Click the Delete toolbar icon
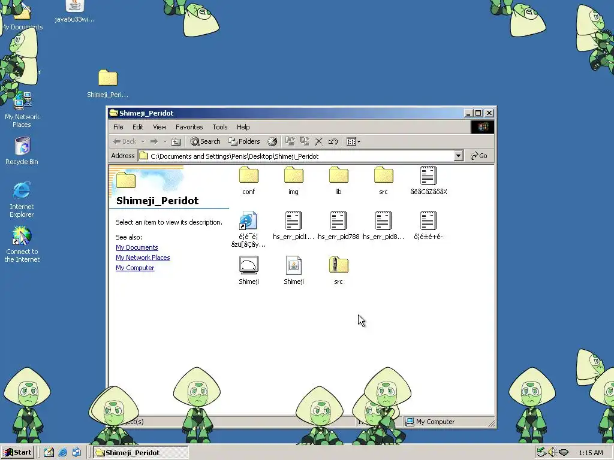Screen dimensions: 614x460 319,141
